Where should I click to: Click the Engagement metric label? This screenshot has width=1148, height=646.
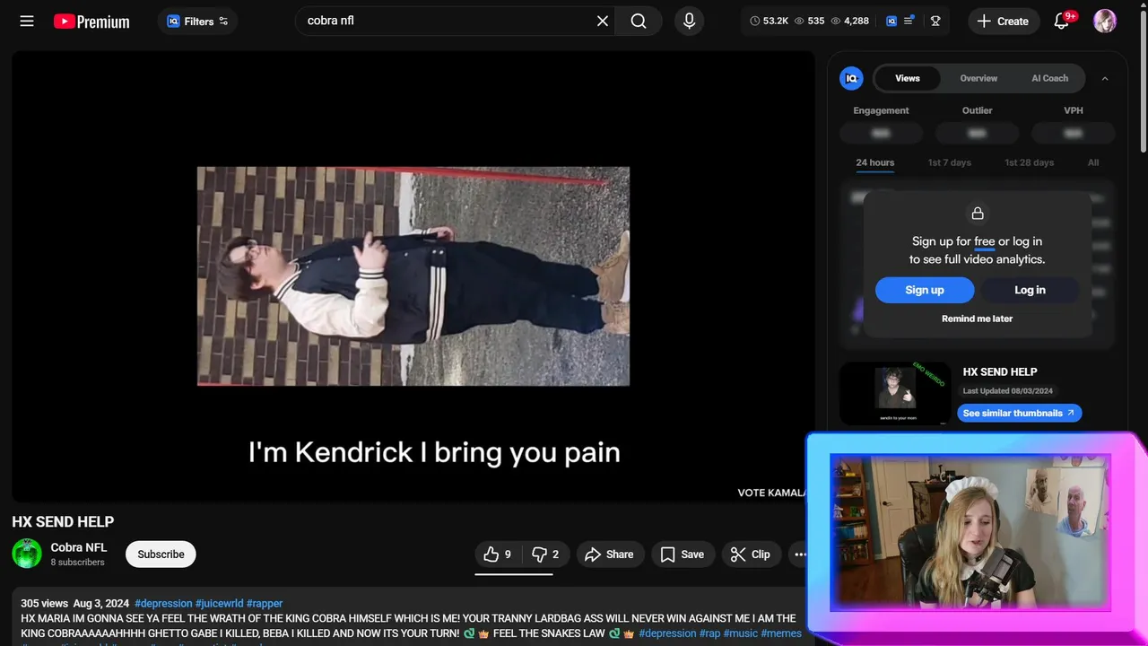click(881, 110)
